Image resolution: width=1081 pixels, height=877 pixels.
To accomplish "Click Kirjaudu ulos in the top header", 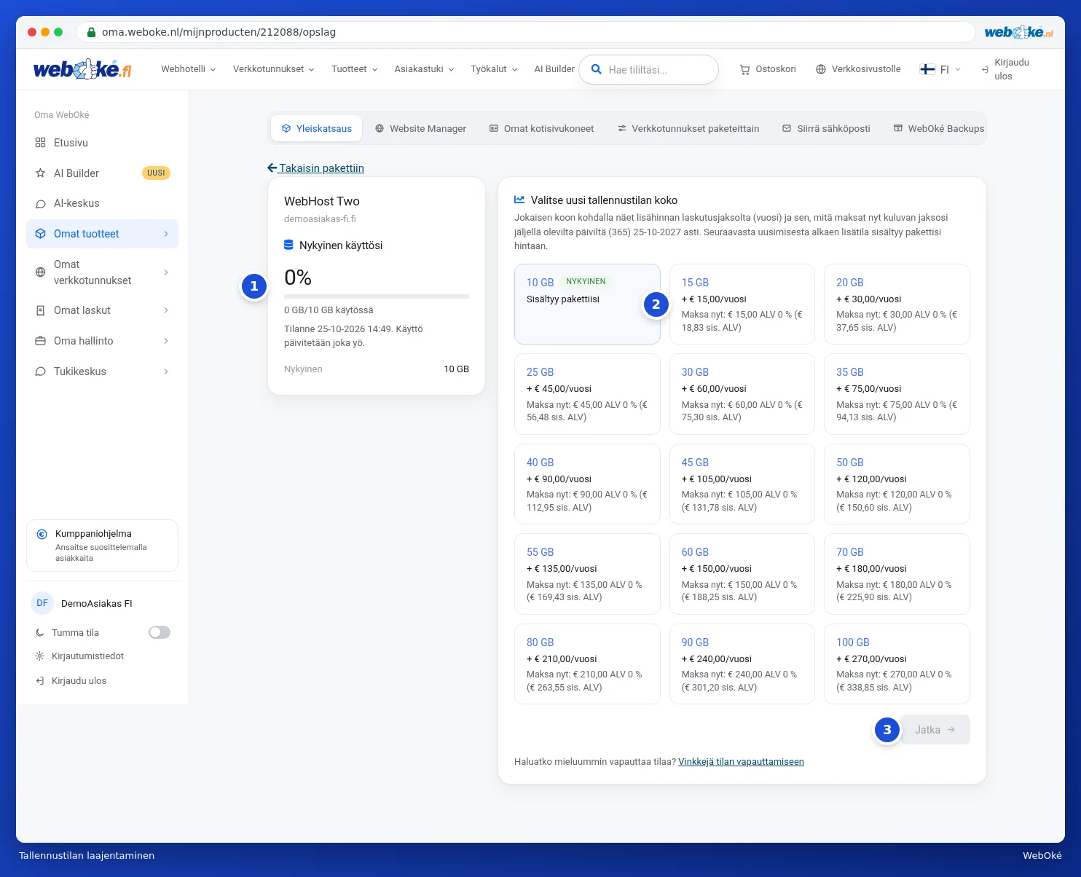I will pos(1005,69).
